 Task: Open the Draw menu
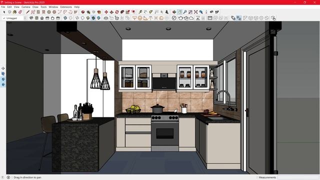point(35,7)
